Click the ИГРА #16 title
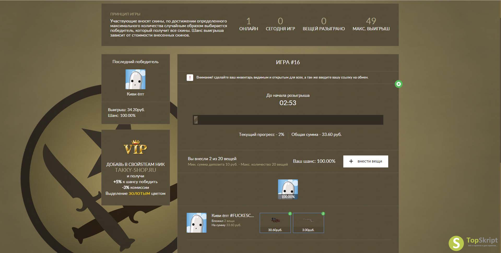This screenshot has width=501, height=253. pos(288,62)
